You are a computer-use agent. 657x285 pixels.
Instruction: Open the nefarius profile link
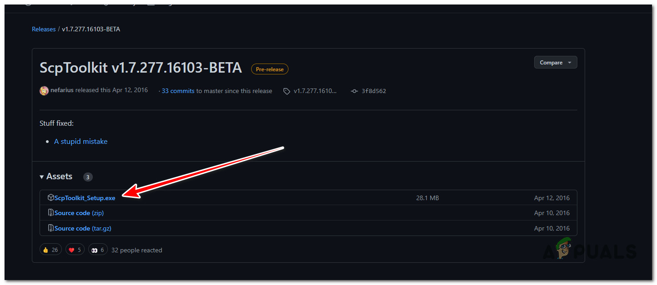(62, 90)
